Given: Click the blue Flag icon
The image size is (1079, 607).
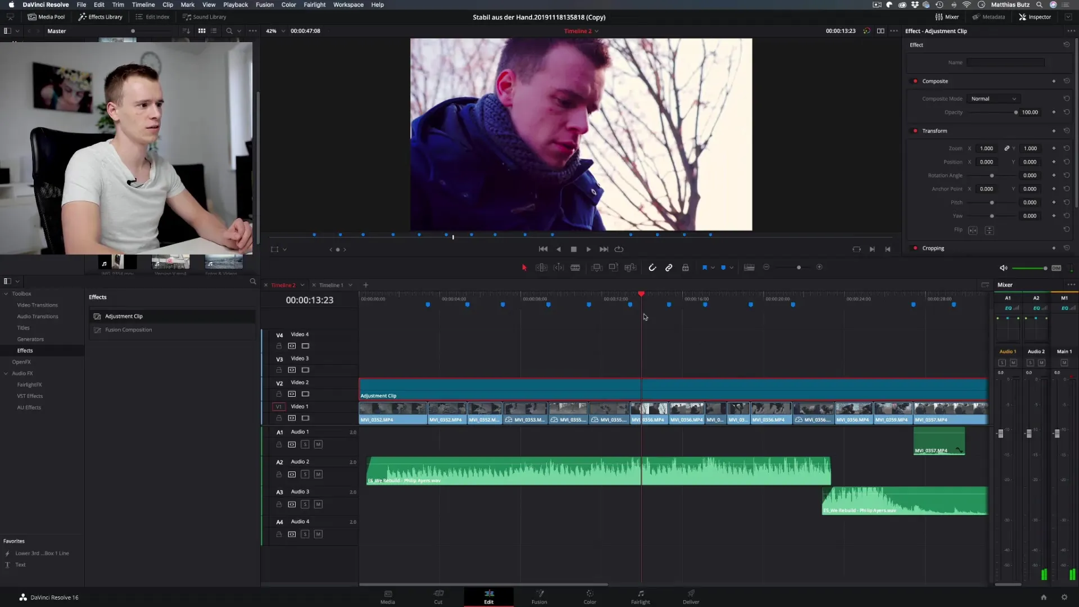Looking at the screenshot, I should (x=705, y=268).
